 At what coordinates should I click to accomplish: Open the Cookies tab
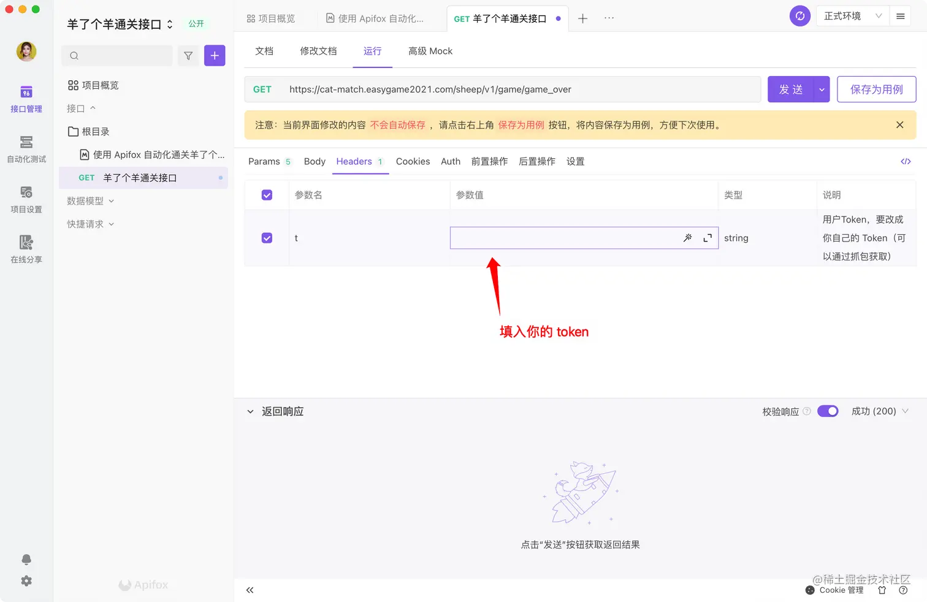413,162
